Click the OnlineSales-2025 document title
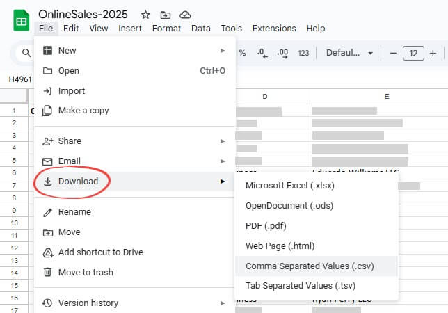The height and width of the screenshot is (313, 448). pos(83,15)
